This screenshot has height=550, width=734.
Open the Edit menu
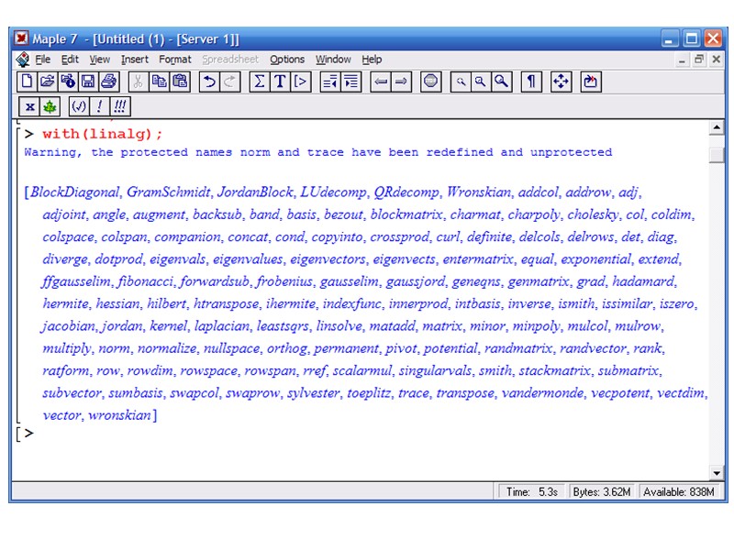click(x=70, y=60)
